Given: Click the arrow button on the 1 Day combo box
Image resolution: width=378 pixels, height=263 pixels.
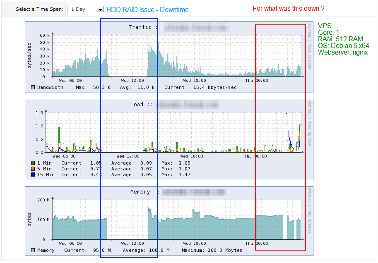Looking at the screenshot, I should 100,9.
